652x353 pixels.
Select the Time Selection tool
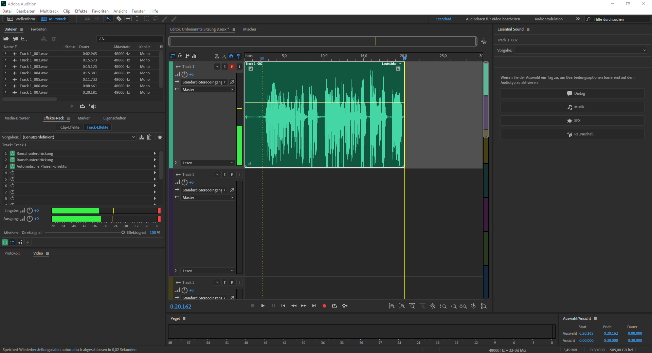pos(137,19)
